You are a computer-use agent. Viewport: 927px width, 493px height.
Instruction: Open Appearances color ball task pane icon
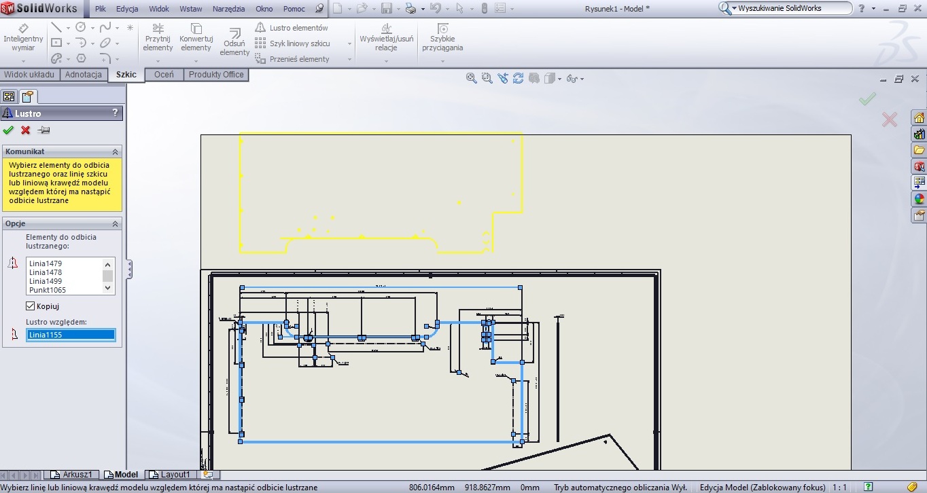pyautogui.click(x=919, y=199)
